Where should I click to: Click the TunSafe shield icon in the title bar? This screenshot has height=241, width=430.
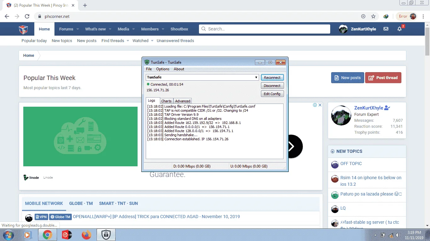point(147,62)
